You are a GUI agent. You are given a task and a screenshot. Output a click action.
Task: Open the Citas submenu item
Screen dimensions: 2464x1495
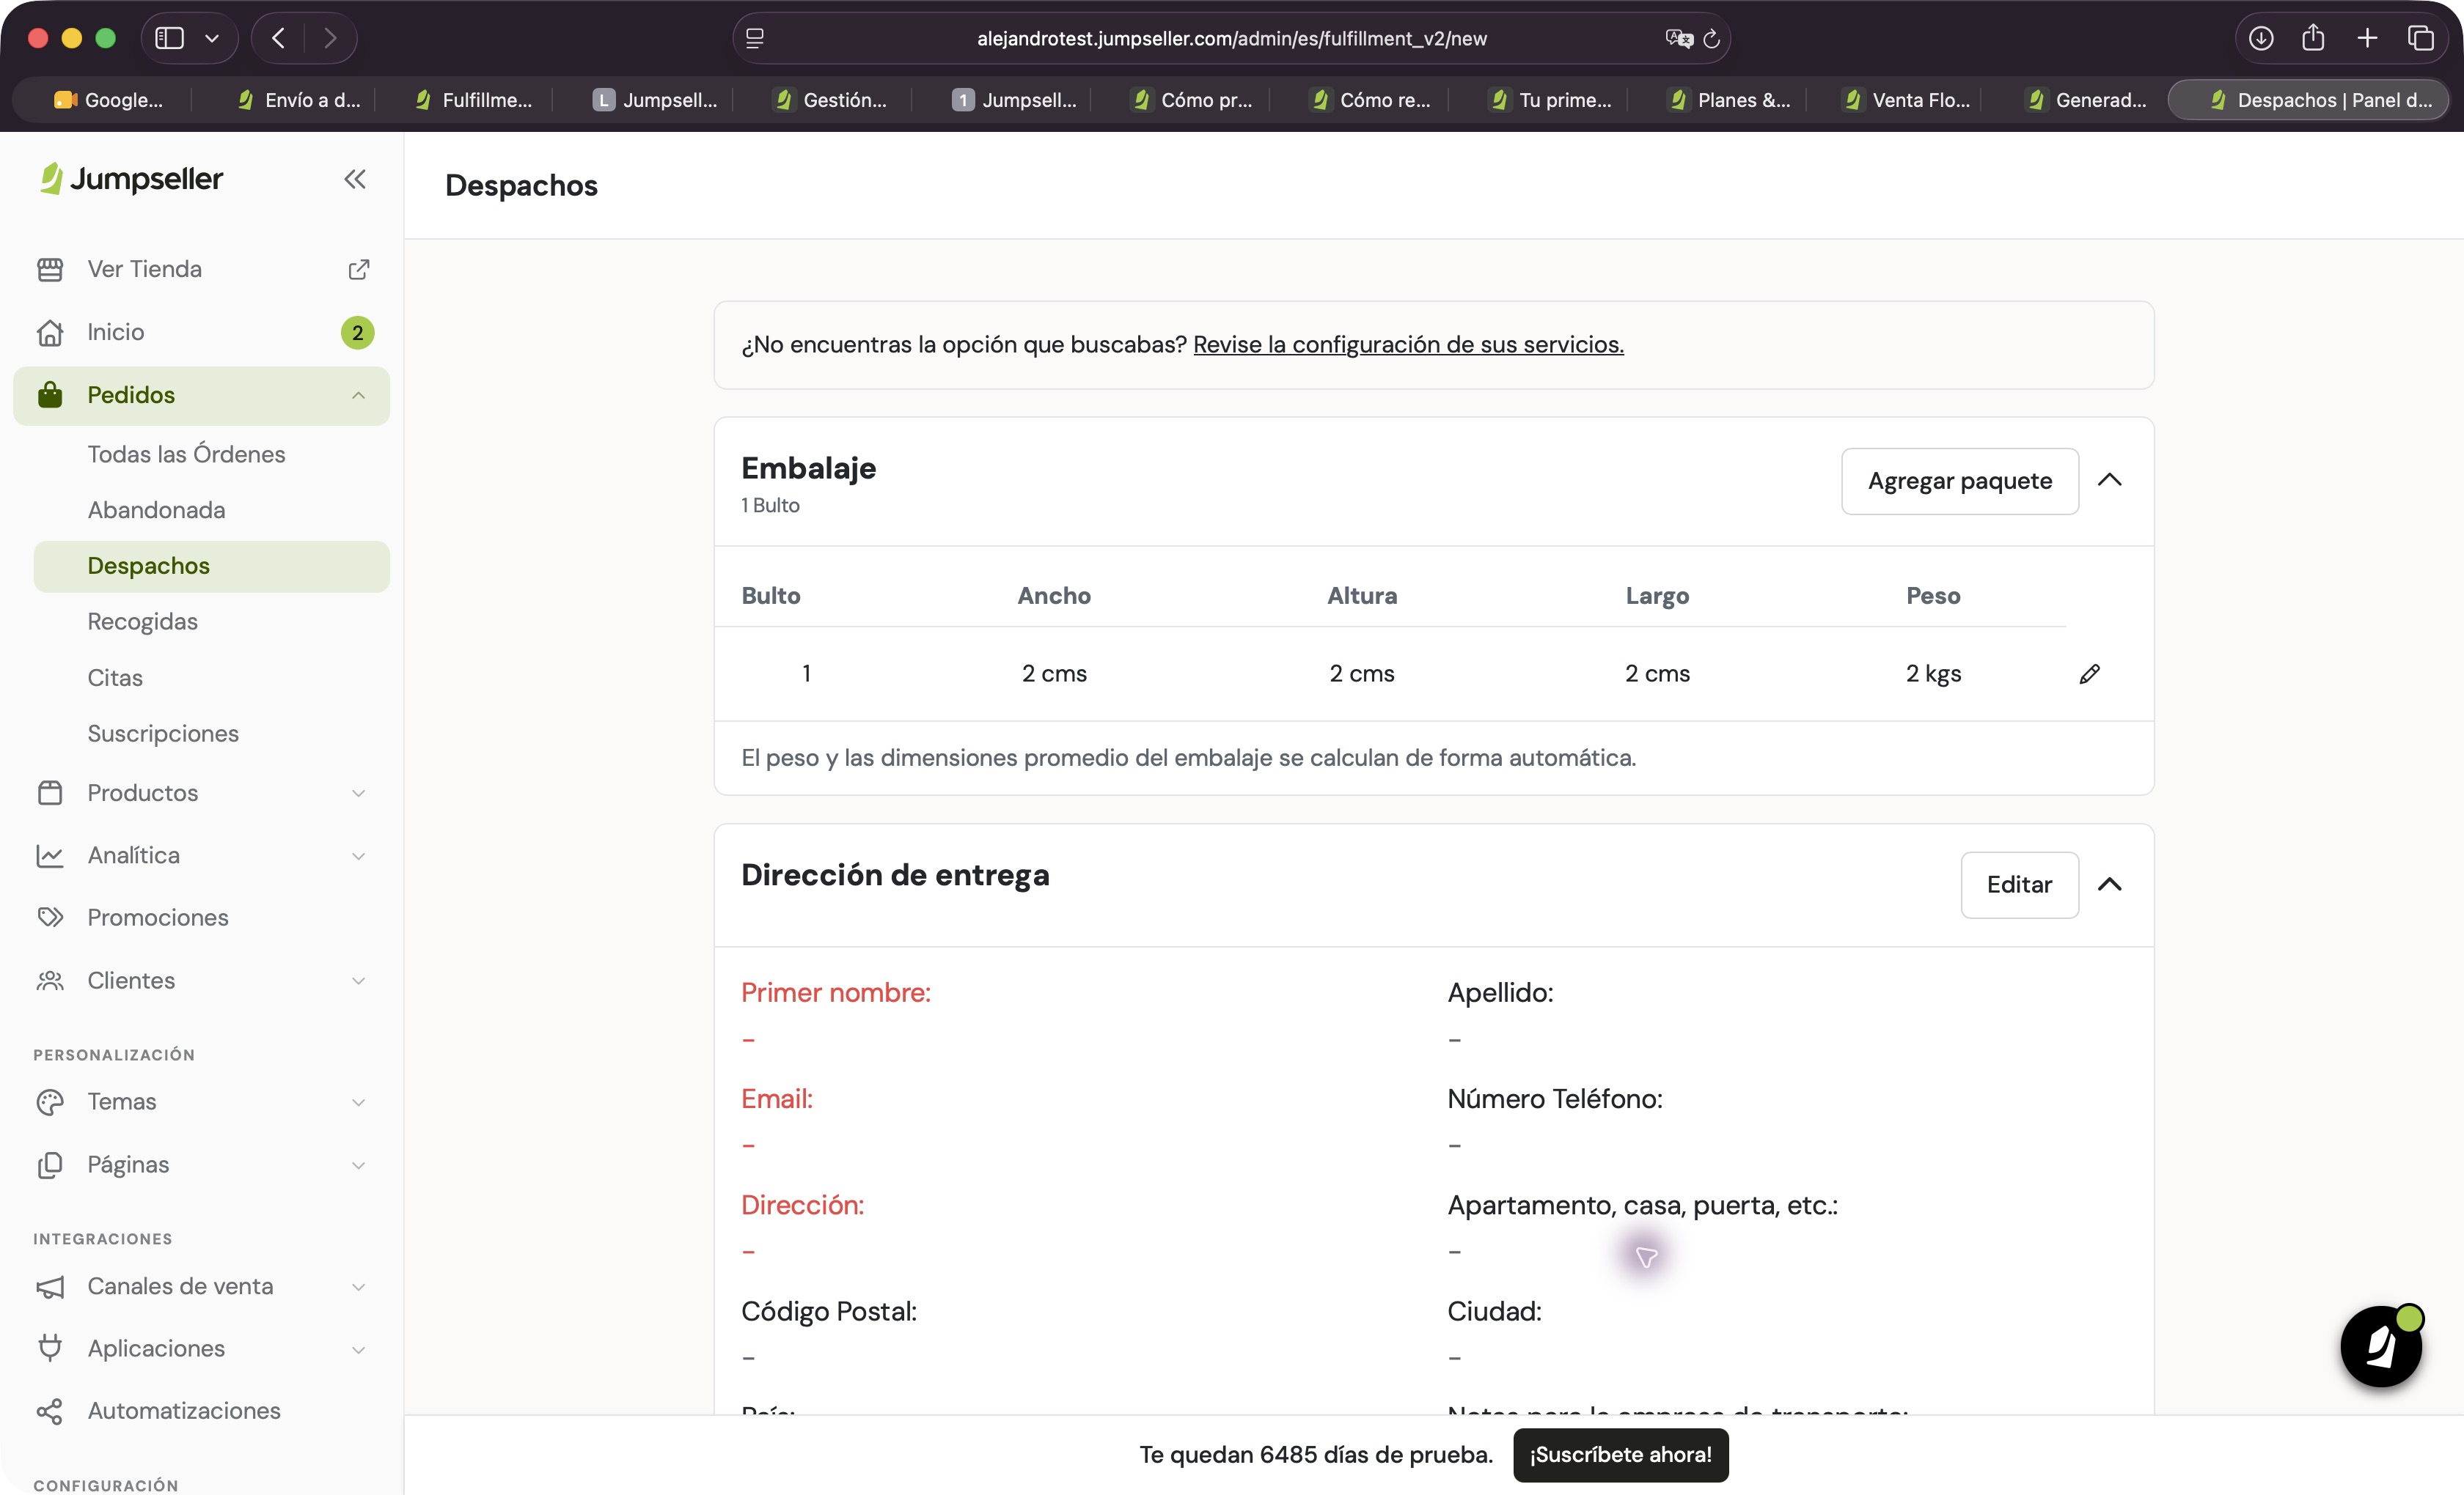(115, 678)
